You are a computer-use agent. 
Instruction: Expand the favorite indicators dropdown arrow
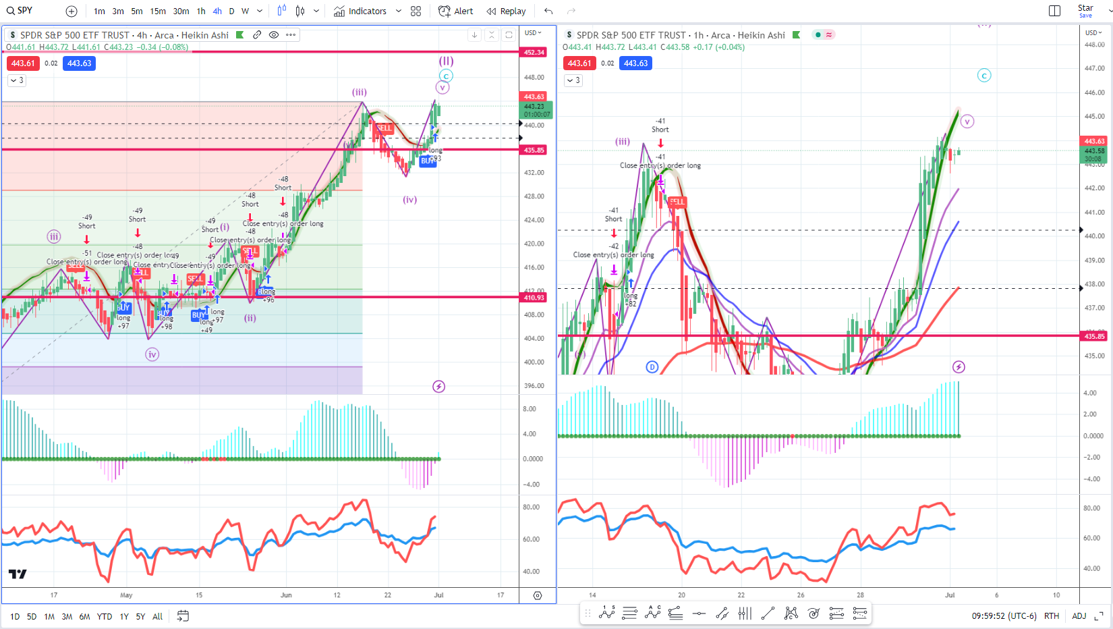(399, 11)
